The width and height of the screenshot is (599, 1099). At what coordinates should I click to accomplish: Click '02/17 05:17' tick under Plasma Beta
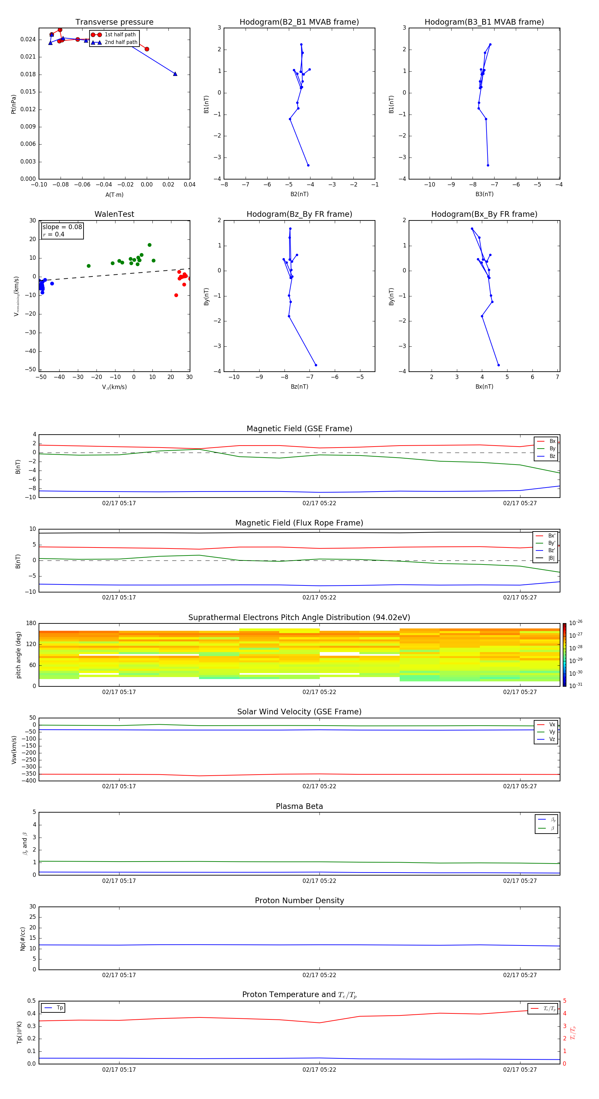(x=119, y=881)
